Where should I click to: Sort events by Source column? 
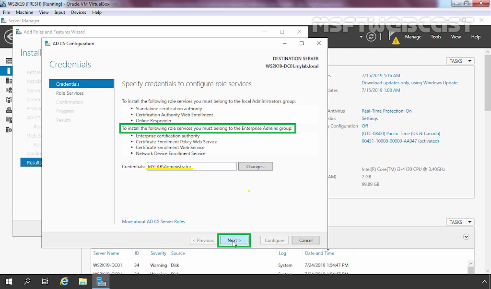tap(178, 253)
